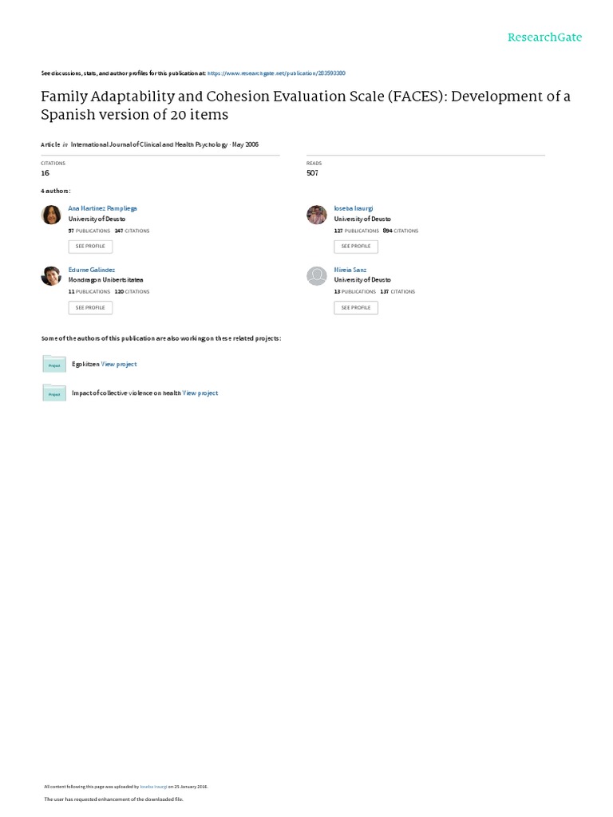Click Ioseba Iraurgi's profile photo
Image resolution: width=613 pixels, height=817 pixels.
pos(317,215)
